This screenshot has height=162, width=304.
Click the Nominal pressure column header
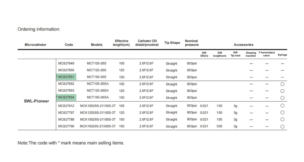(192, 43)
